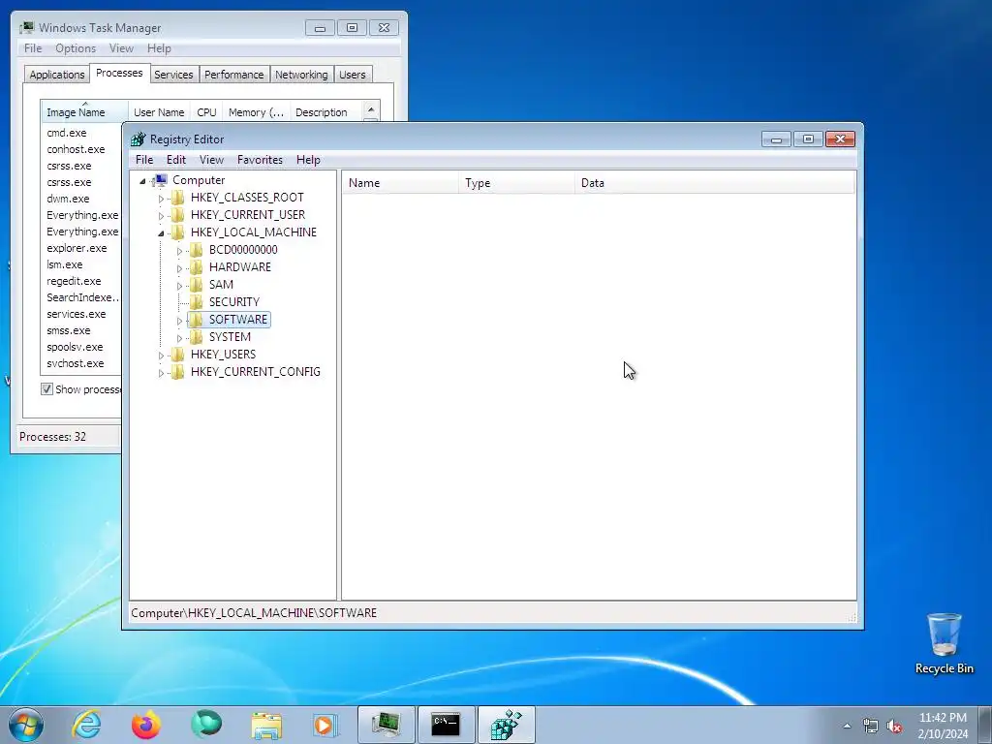Image resolution: width=992 pixels, height=744 pixels.
Task: Show hidden tray icons arrow
Action: pyautogui.click(x=847, y=727)
